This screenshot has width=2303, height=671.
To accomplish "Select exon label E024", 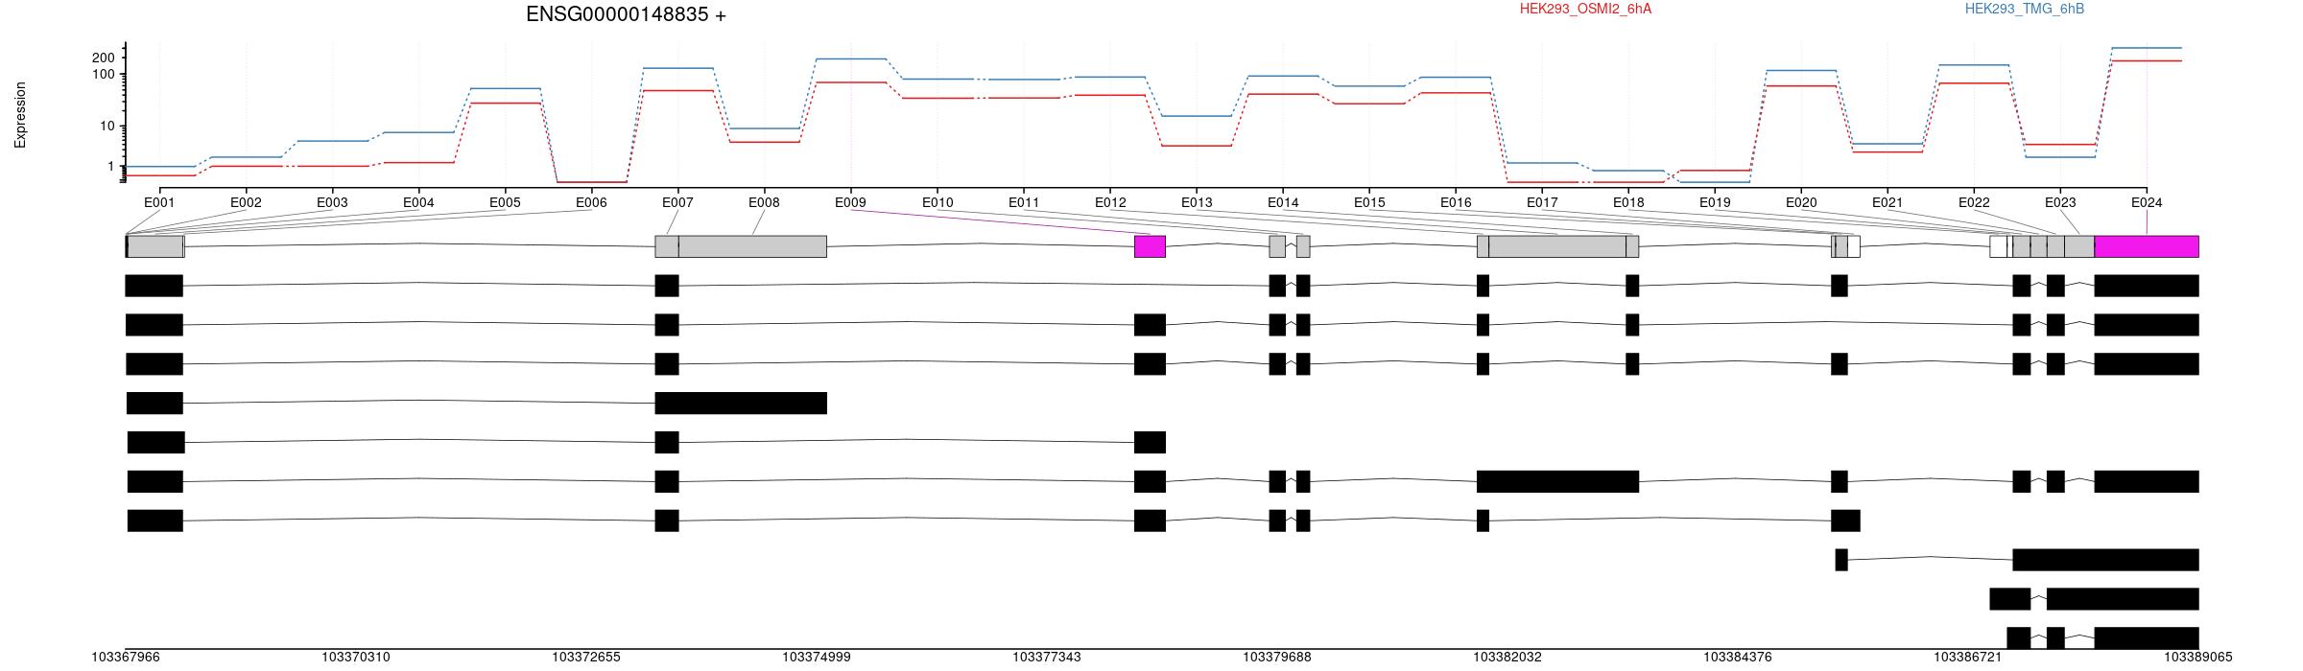I will pyautogui.click(x=2147, y=202).
